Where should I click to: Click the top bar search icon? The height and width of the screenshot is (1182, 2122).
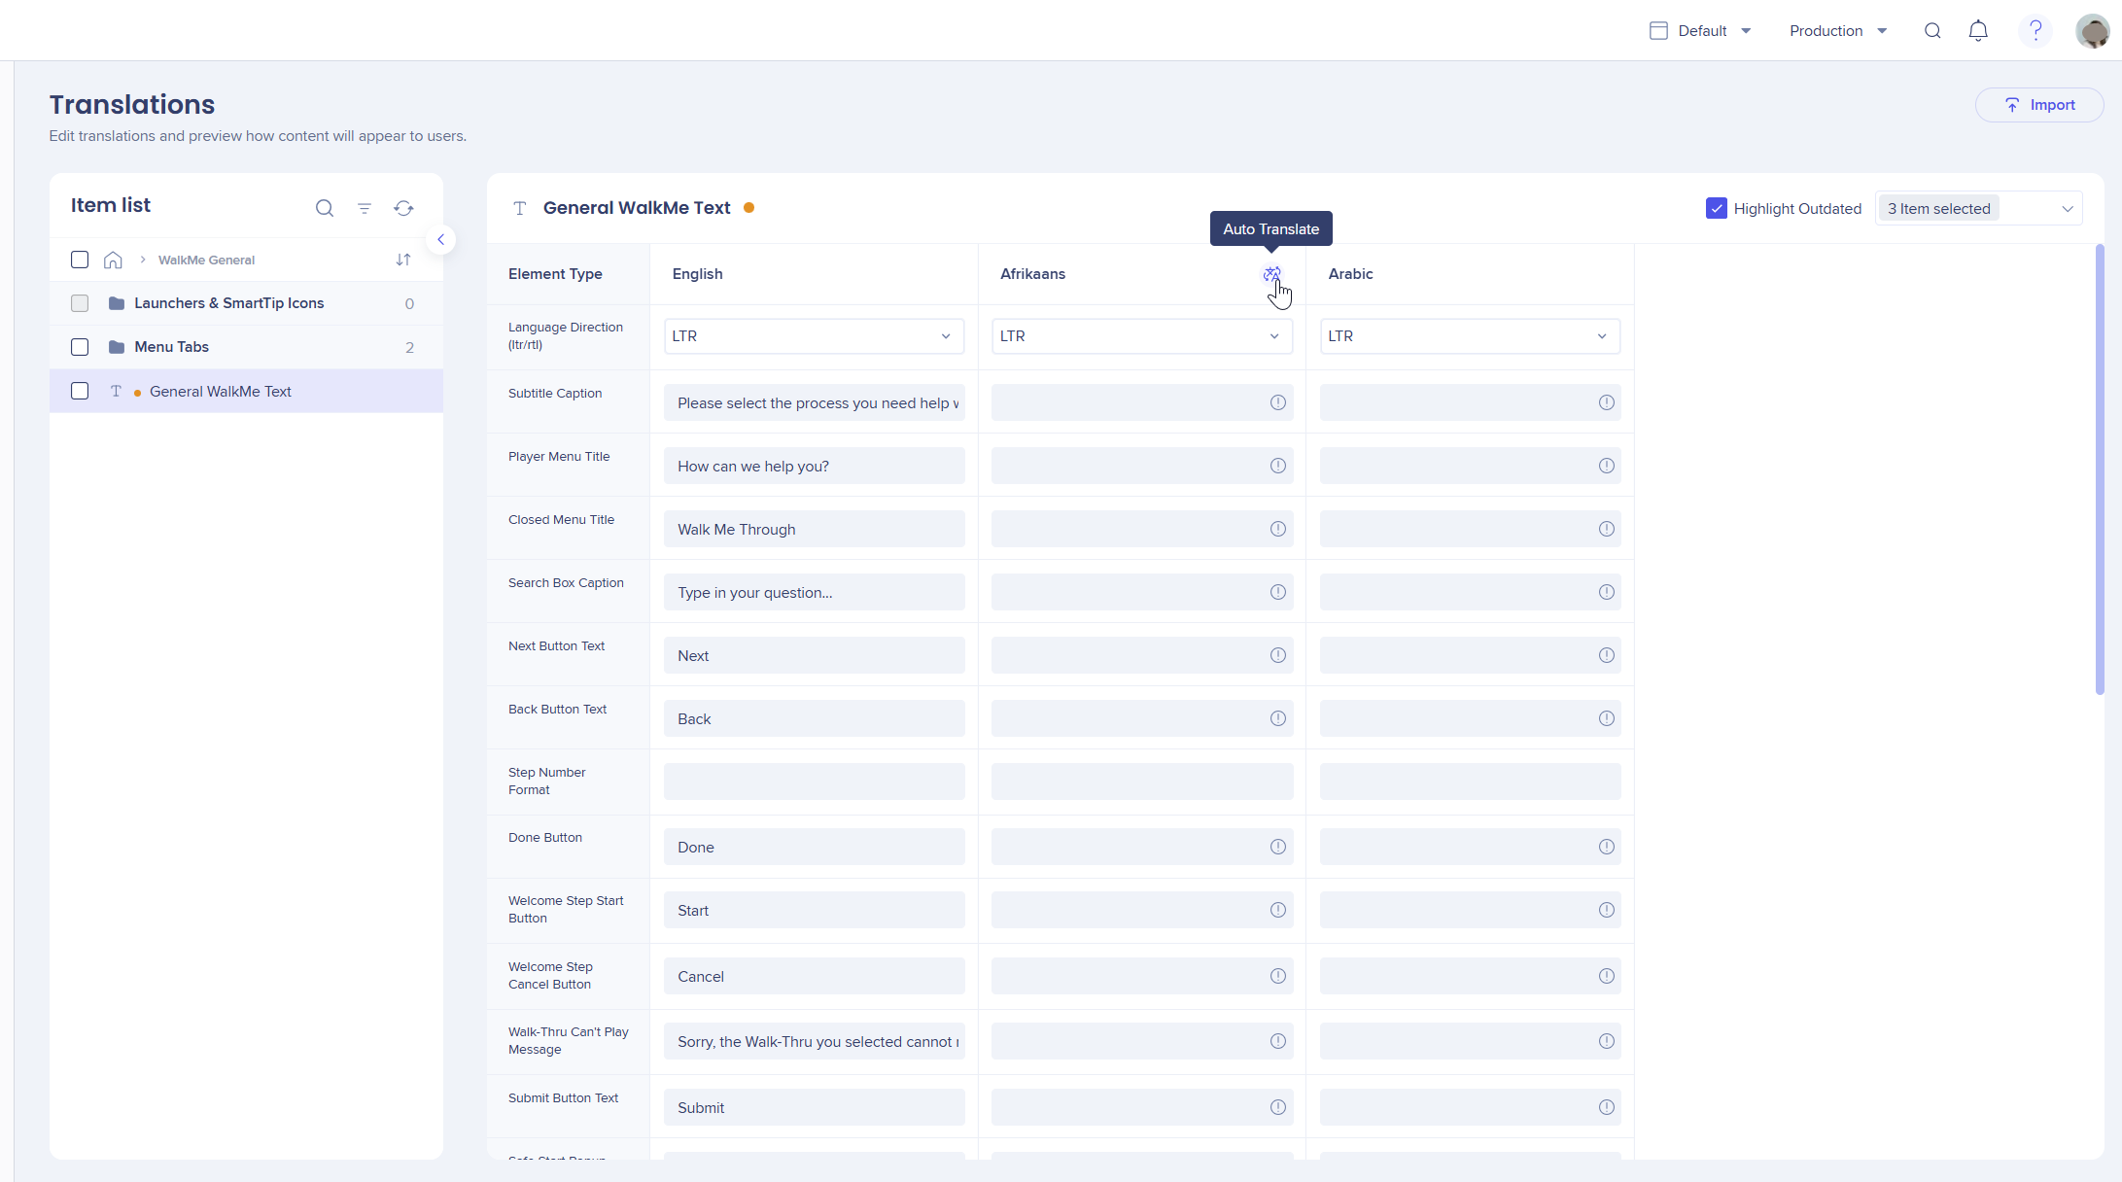click(1932, 31)
